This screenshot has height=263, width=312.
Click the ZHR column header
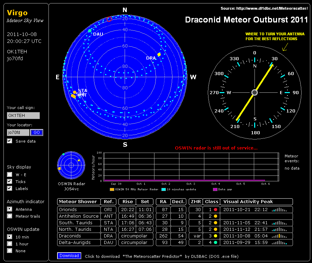point(196,201)
